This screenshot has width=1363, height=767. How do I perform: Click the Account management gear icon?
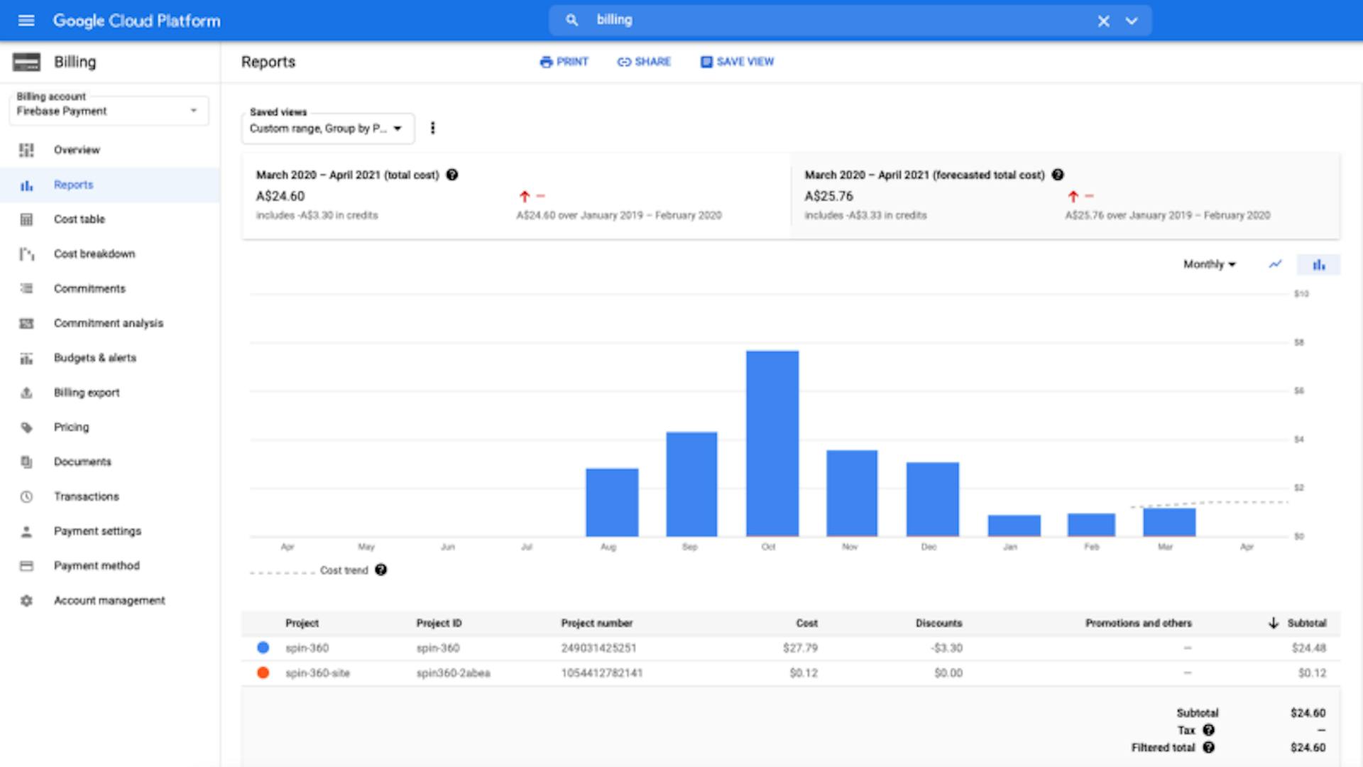tap(26, 601)
